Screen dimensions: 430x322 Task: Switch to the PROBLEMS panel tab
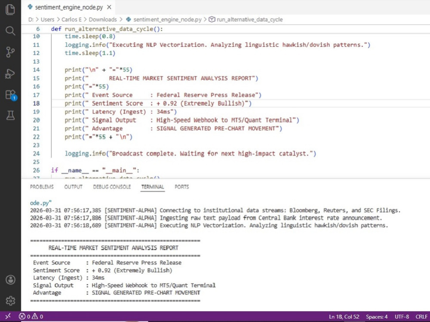42,187
